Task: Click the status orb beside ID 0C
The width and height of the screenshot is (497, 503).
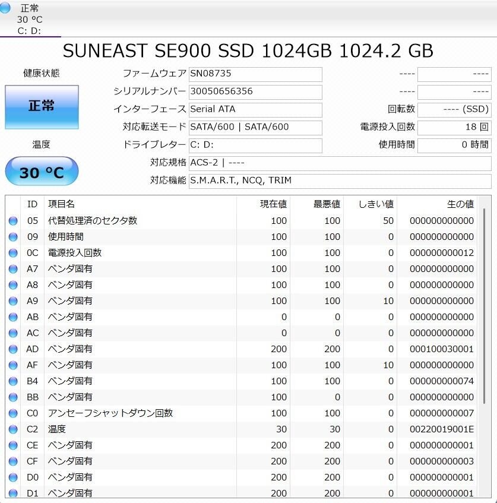Action: (13, 253)
